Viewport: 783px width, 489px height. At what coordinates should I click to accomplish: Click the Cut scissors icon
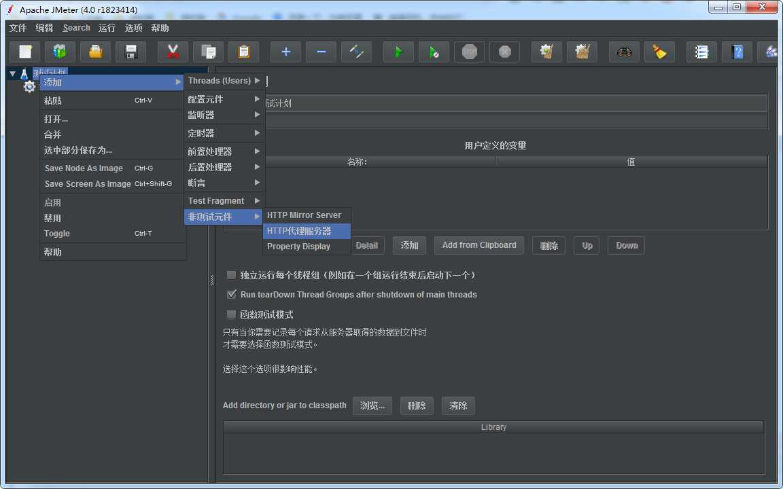(173, 52)
